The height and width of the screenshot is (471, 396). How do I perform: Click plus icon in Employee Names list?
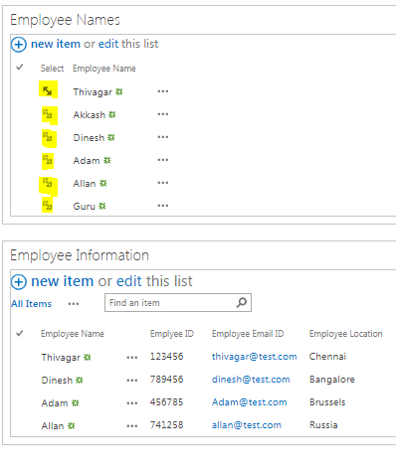[19, 45]
